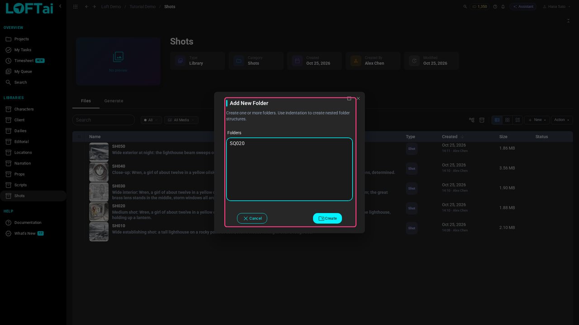Viewport: 579px width, 325px height.
Task: Navigate forward with the forward arrow
Action: click(x=94, y=7)
